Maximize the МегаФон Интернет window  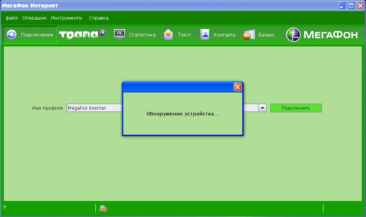tap(351, 6)
